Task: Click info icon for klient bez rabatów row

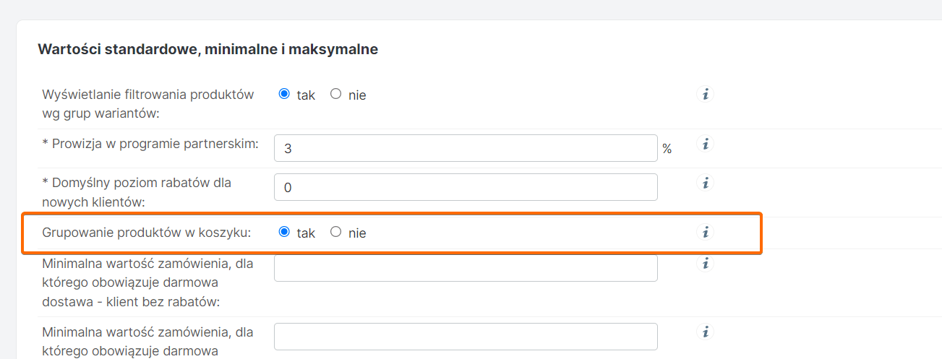Action: tap(706, 264)
